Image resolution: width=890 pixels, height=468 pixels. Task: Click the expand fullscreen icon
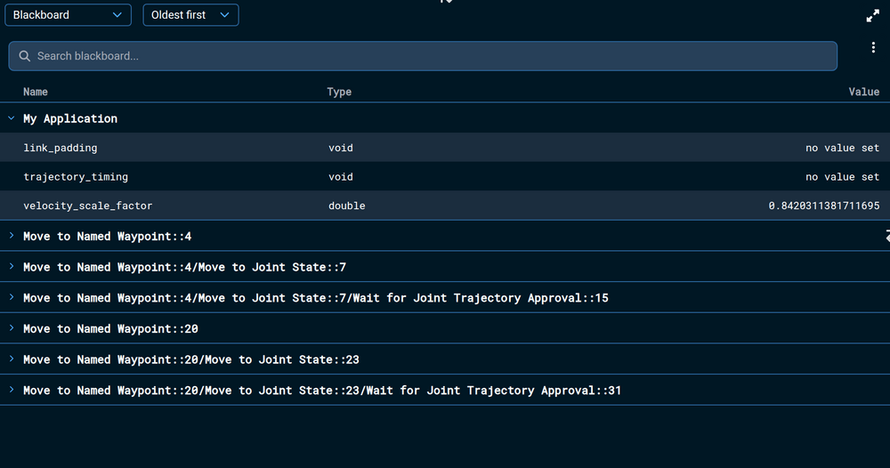point(872,16)
